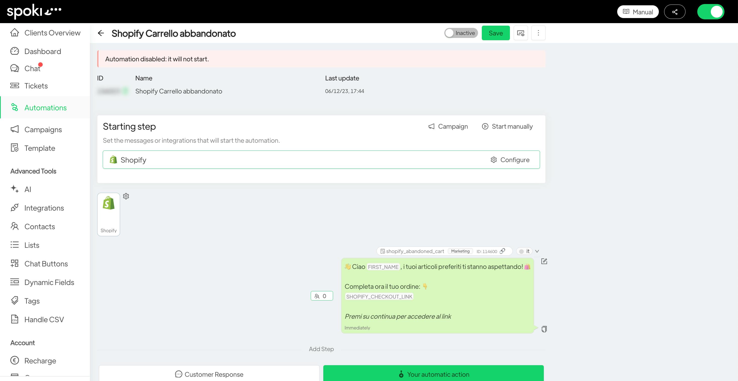Go to Integrations

(37, 208)
